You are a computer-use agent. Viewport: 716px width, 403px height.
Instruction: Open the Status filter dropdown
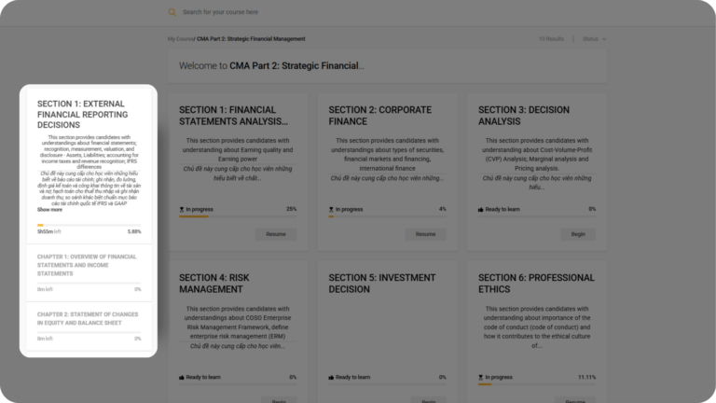click(594, 39)
